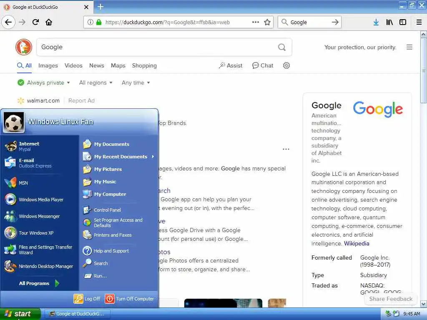Open My Music folder
Screen dimensions: 427x320
(119, 182)
